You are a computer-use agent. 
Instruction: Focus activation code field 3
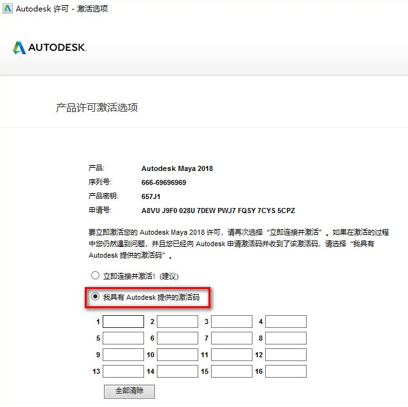point(231,322)
